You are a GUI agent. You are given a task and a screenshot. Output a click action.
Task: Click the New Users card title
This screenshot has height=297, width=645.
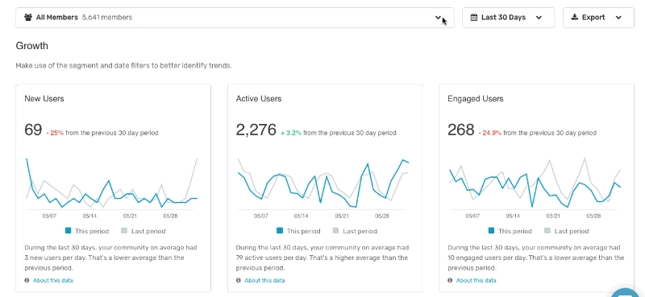pyautogui.click(x=44, y=98)
